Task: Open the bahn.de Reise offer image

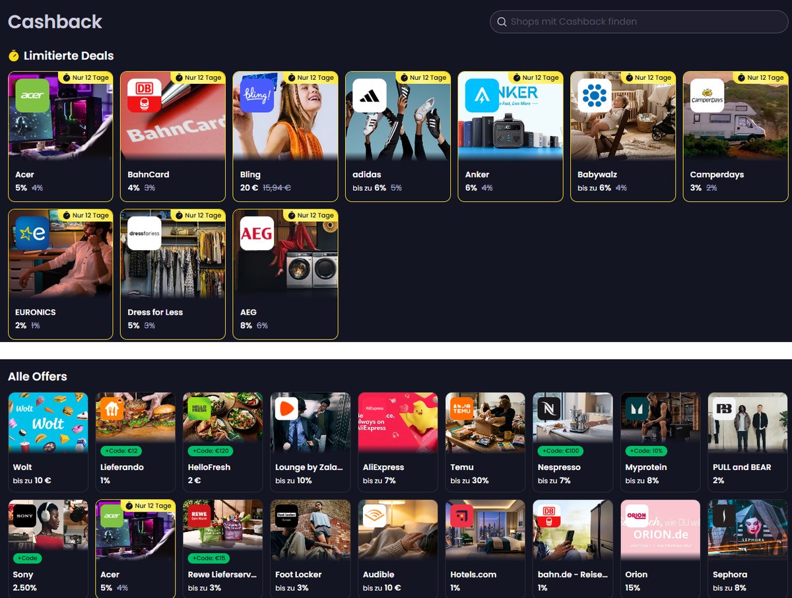Action: tap(572, 529)
